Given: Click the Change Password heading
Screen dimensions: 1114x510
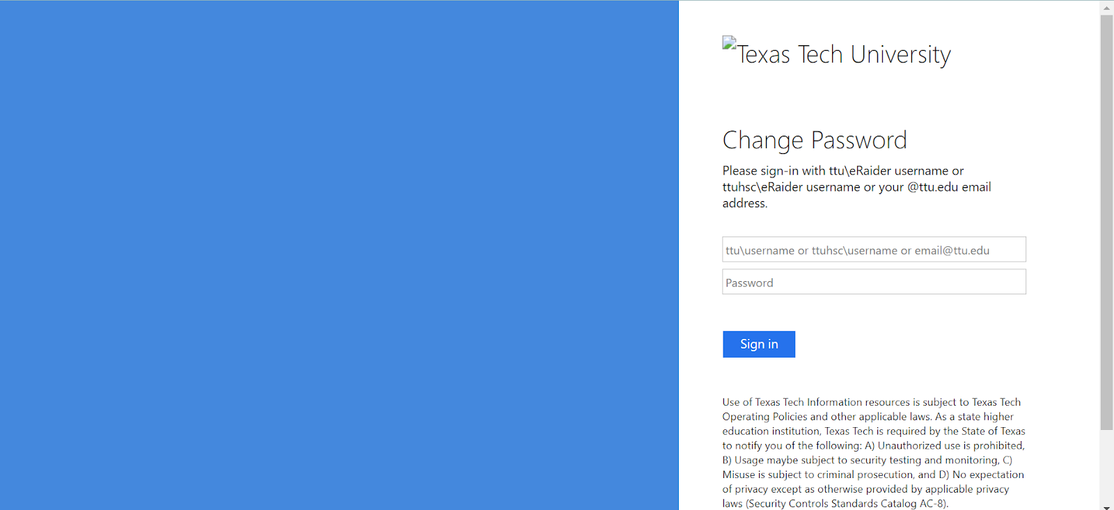Looking at the screenshot, I should tap(815, 141).
